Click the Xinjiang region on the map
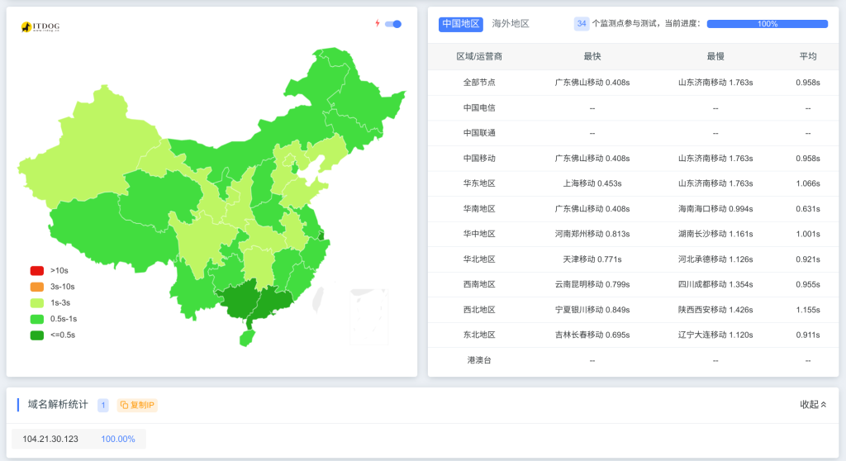Screen dimensions: 846x461 (89, 151)
